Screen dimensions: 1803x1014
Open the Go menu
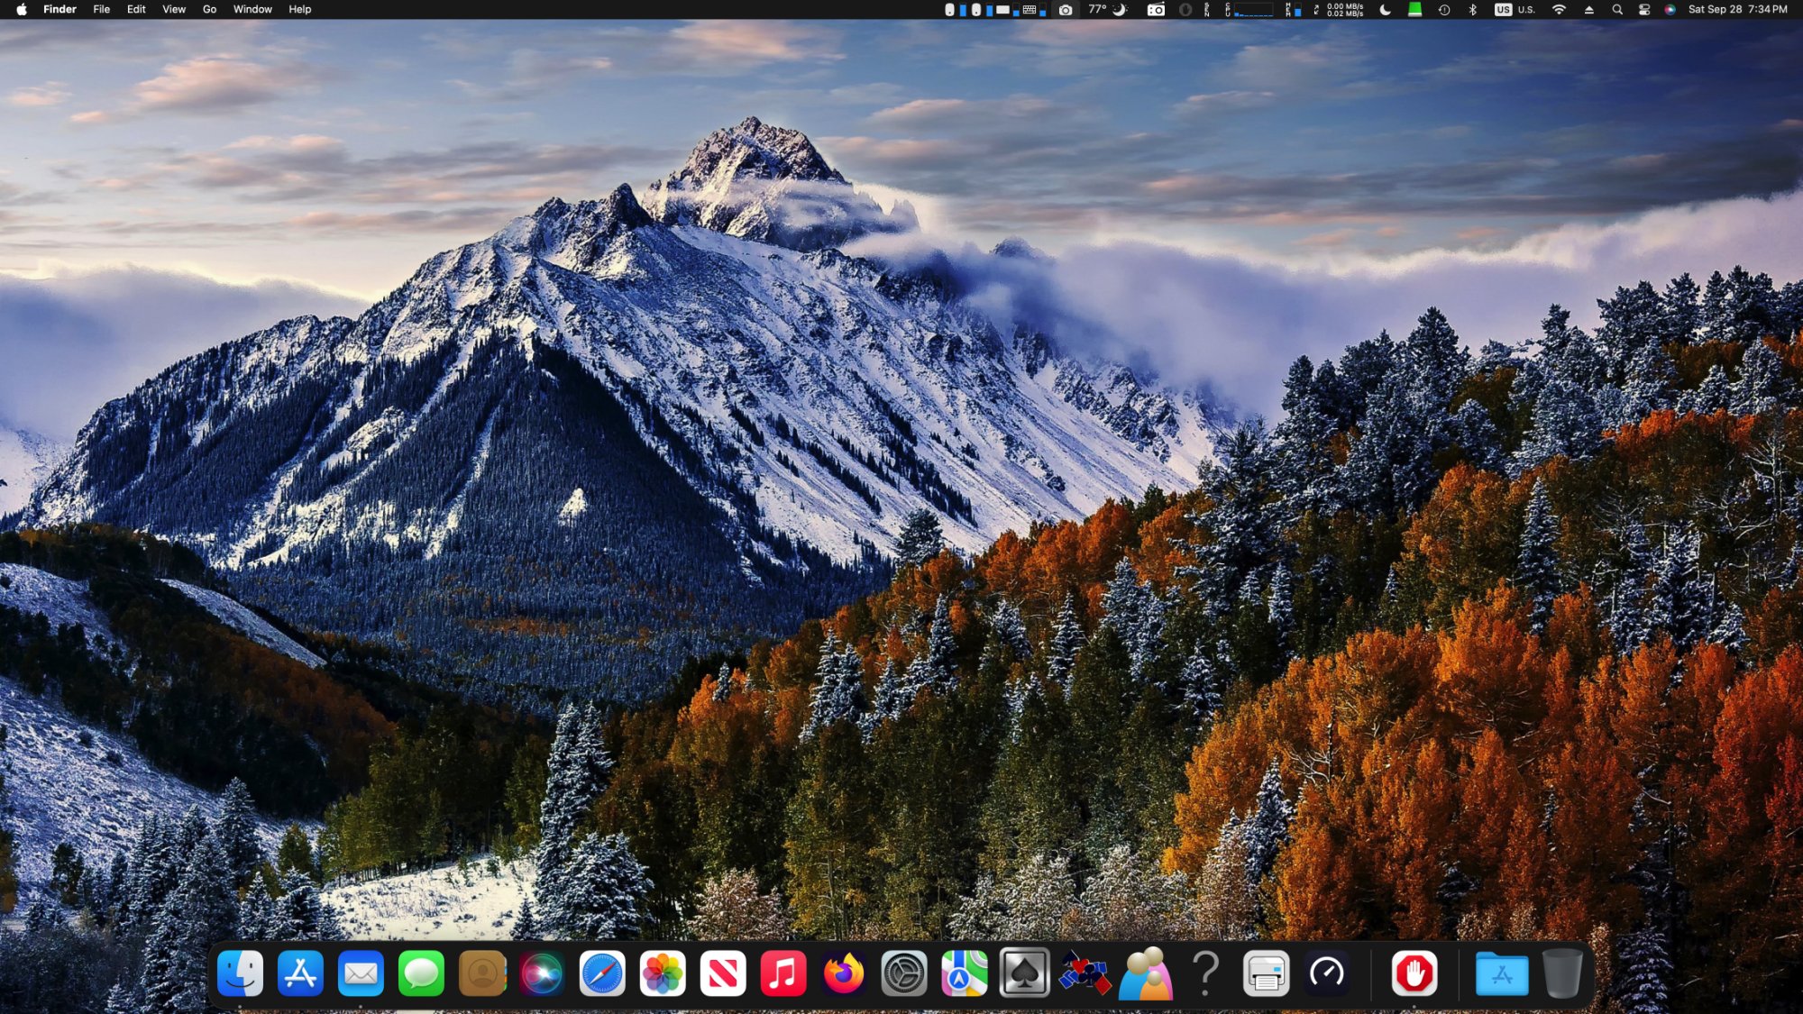point(209,10)
